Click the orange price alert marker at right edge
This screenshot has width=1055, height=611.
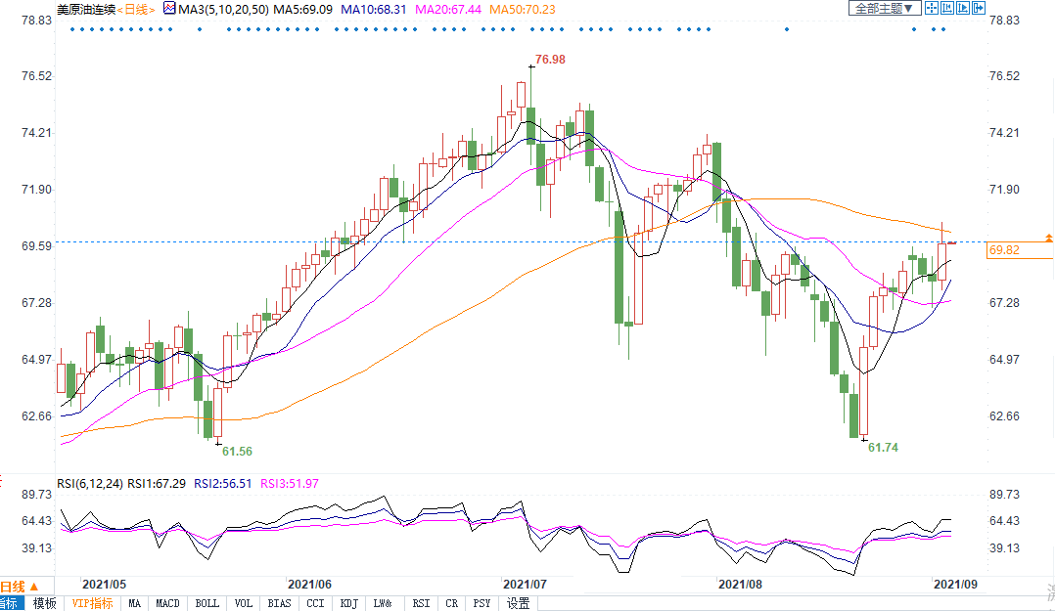point(1049,238)
